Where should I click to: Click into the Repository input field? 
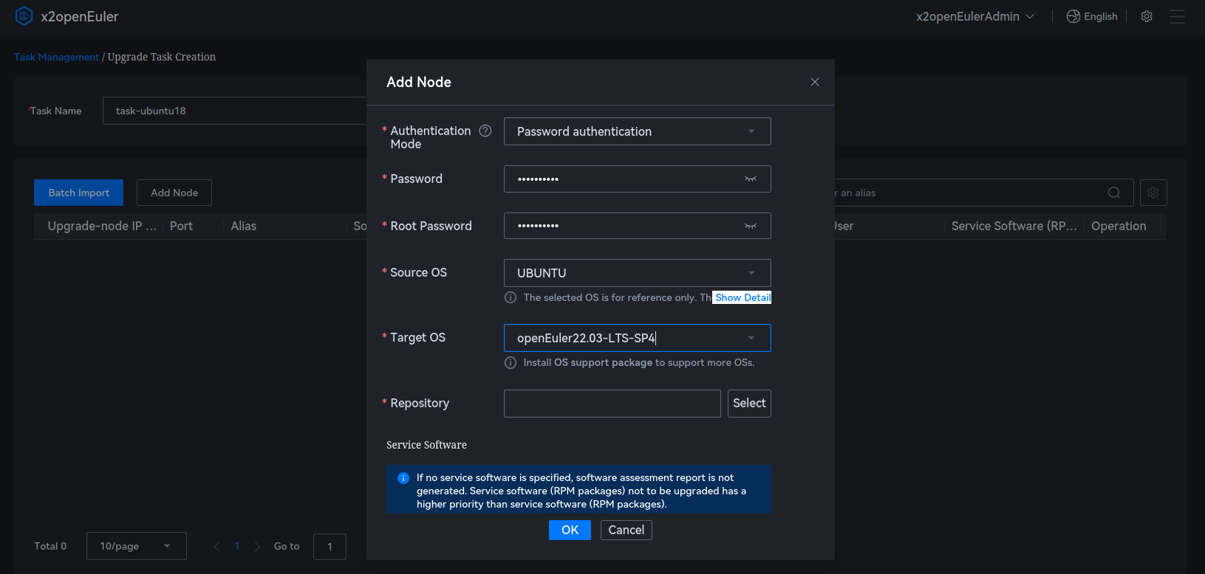(x=612, y=404)
